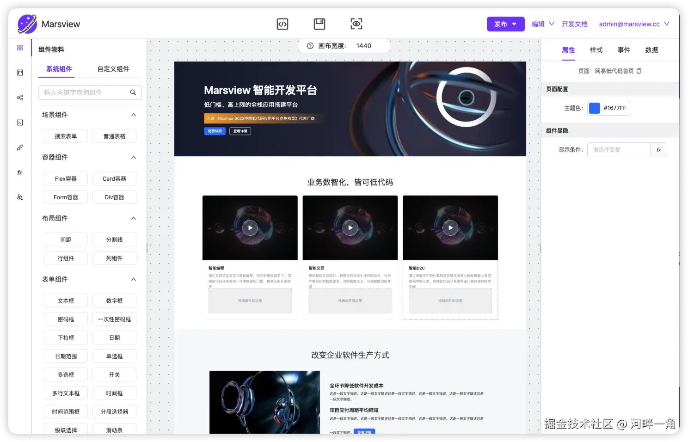Image resolution: width=688 pixels, height=442 pixels.
Task: Add the 日期范围 form component
Action: coord(66,356)
